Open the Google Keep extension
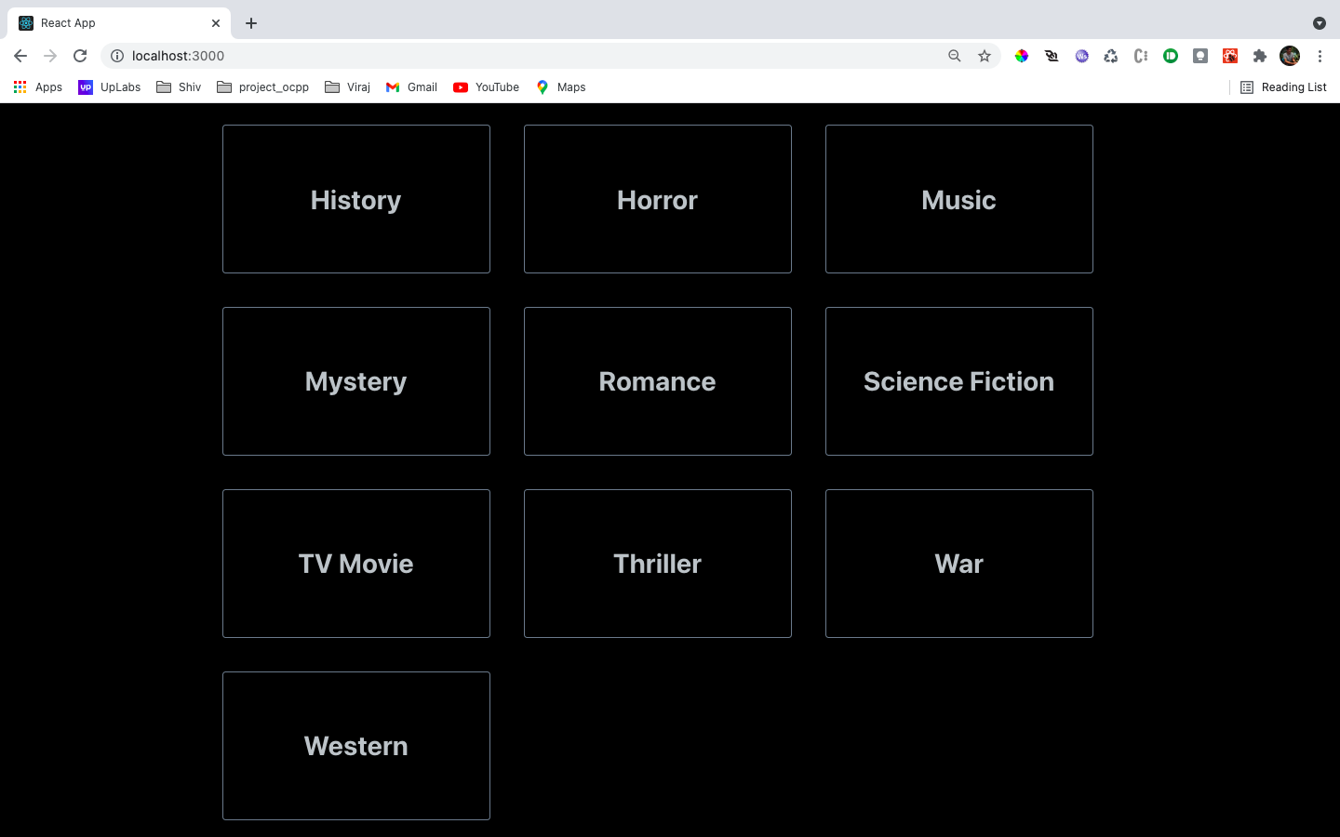The image size is (1340, 837). (1199, 56)
